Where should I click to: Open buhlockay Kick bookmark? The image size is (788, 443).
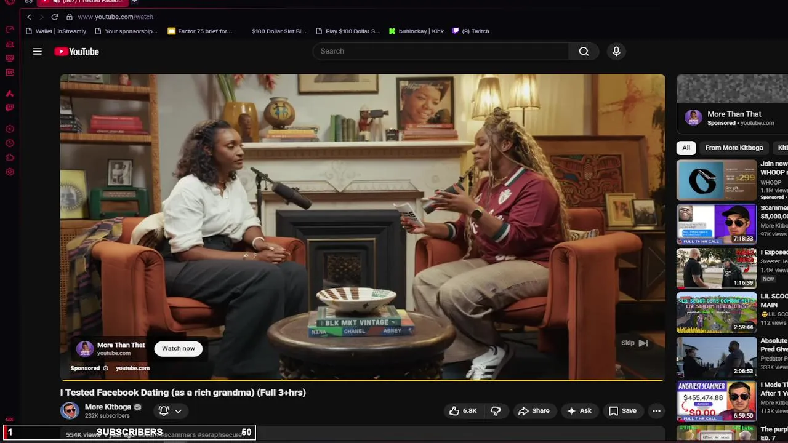tap(416, 31)
